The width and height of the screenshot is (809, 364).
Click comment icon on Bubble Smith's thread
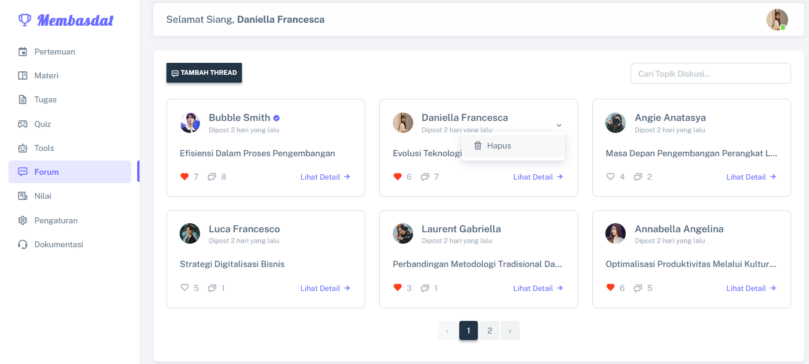212,177
